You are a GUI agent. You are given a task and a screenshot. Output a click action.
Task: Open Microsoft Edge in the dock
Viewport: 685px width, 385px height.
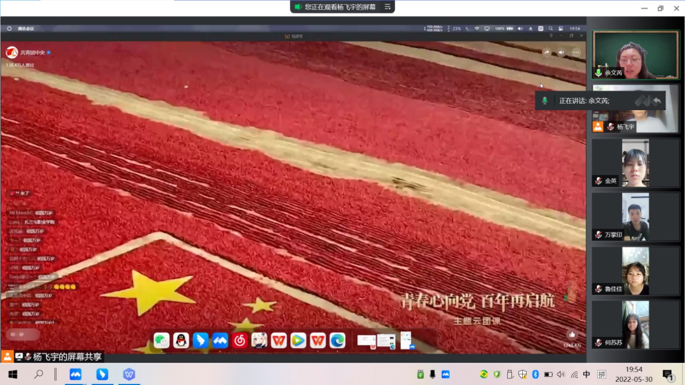(337, 340)
